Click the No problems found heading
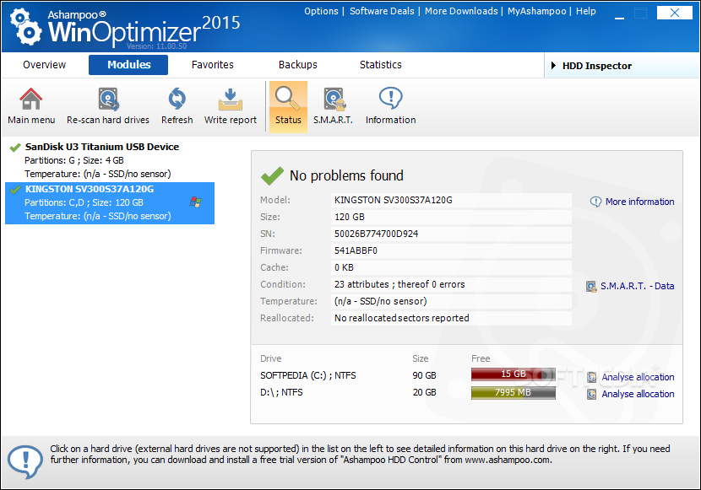Screen dimensions: 701x490 click(346, 175)
